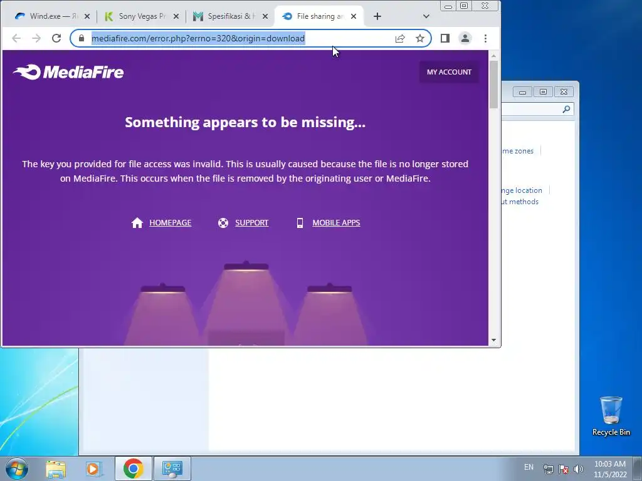The width and height of the screenshot is (642, 481).
Task: Click the scrollbar down arrow
Action: coord(494,340)
